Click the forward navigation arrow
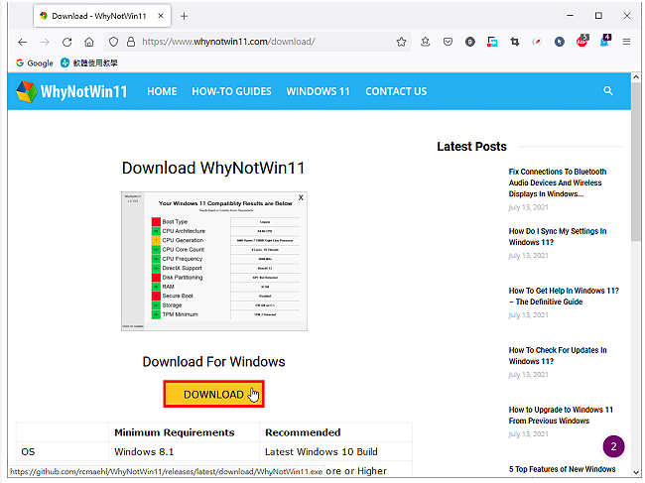 coord(45,42)
